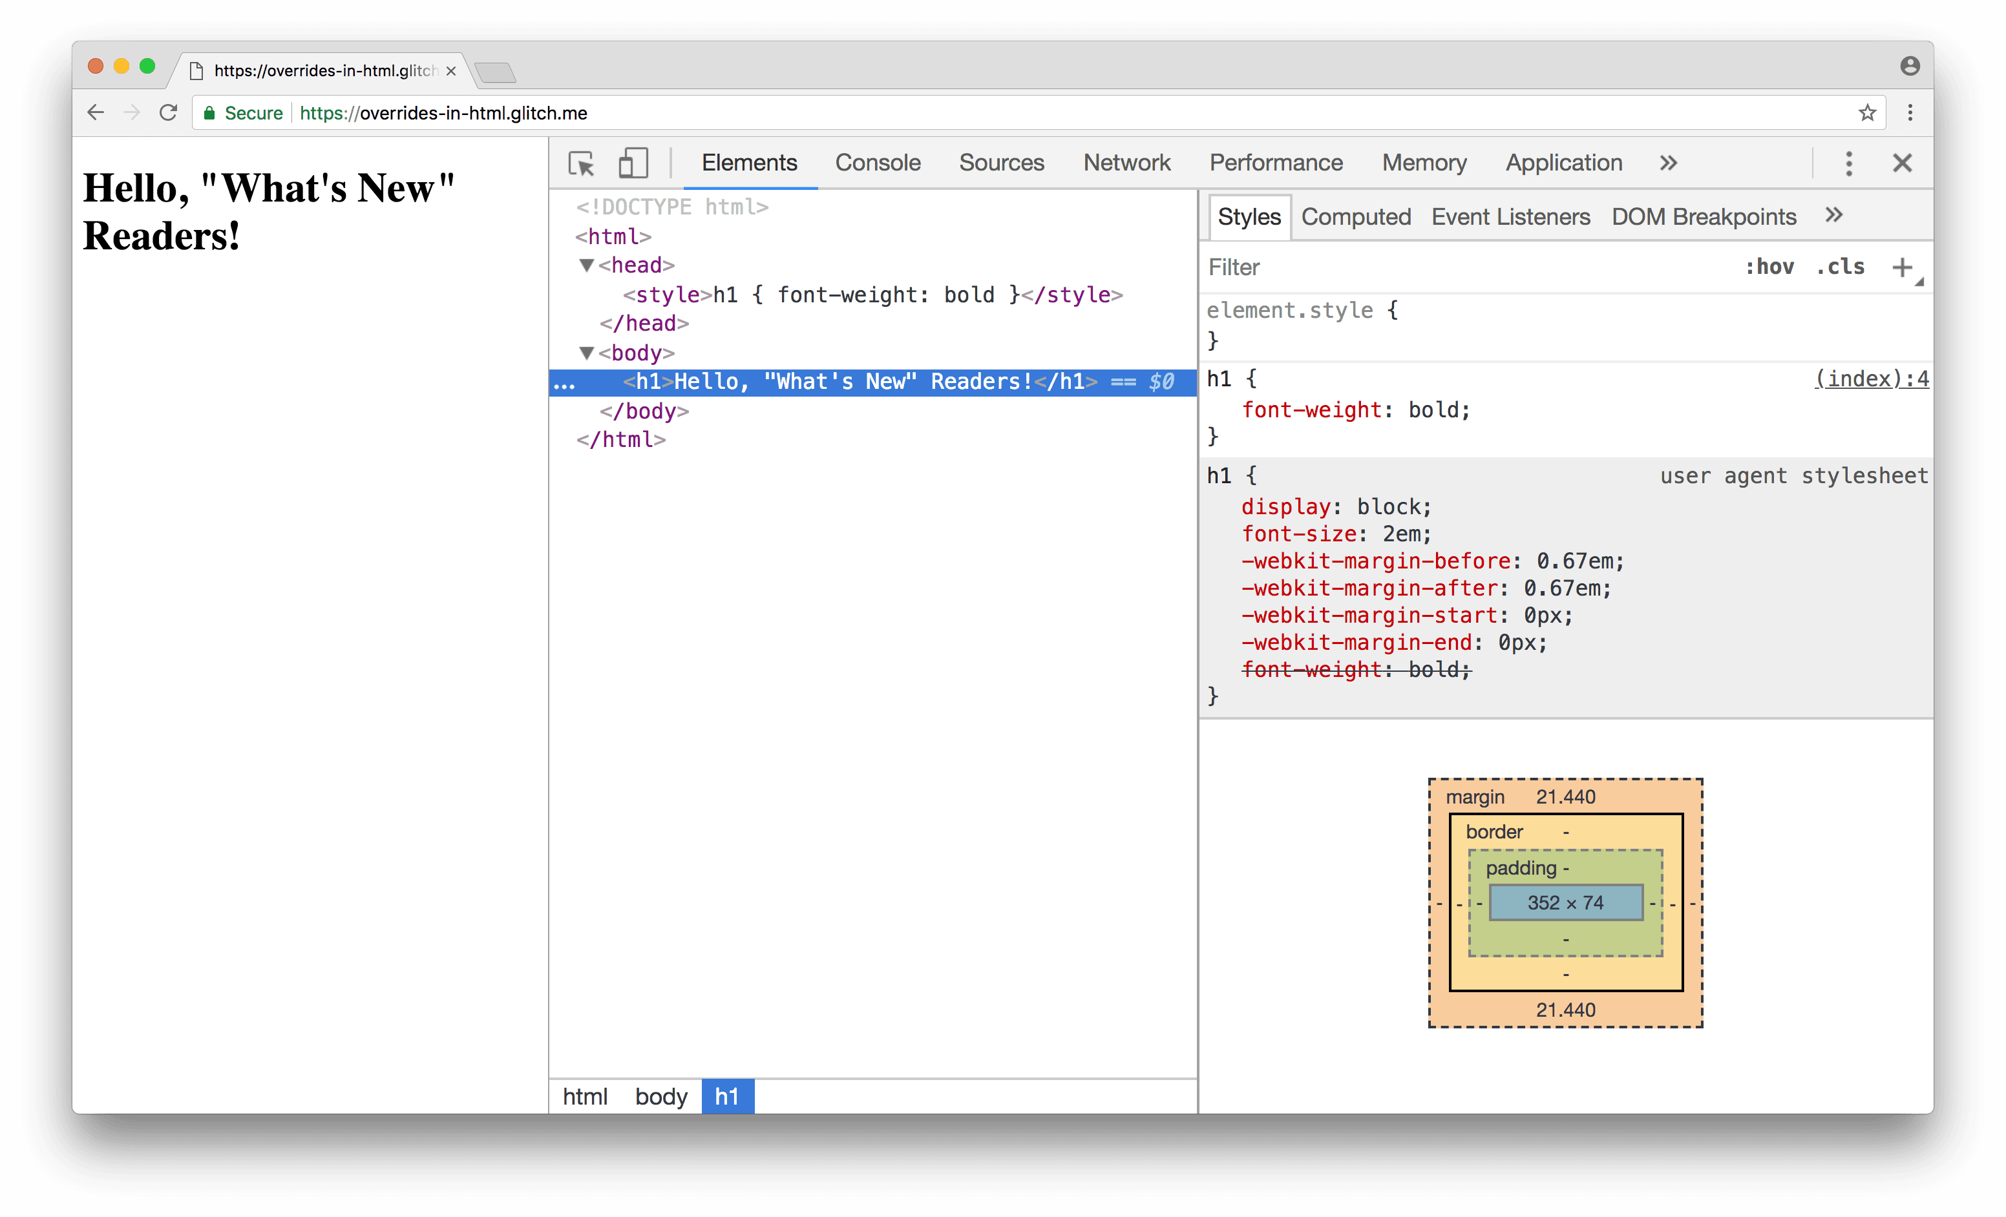
Task: Select the device toolbar toggle icon
Action: [632, 161]
